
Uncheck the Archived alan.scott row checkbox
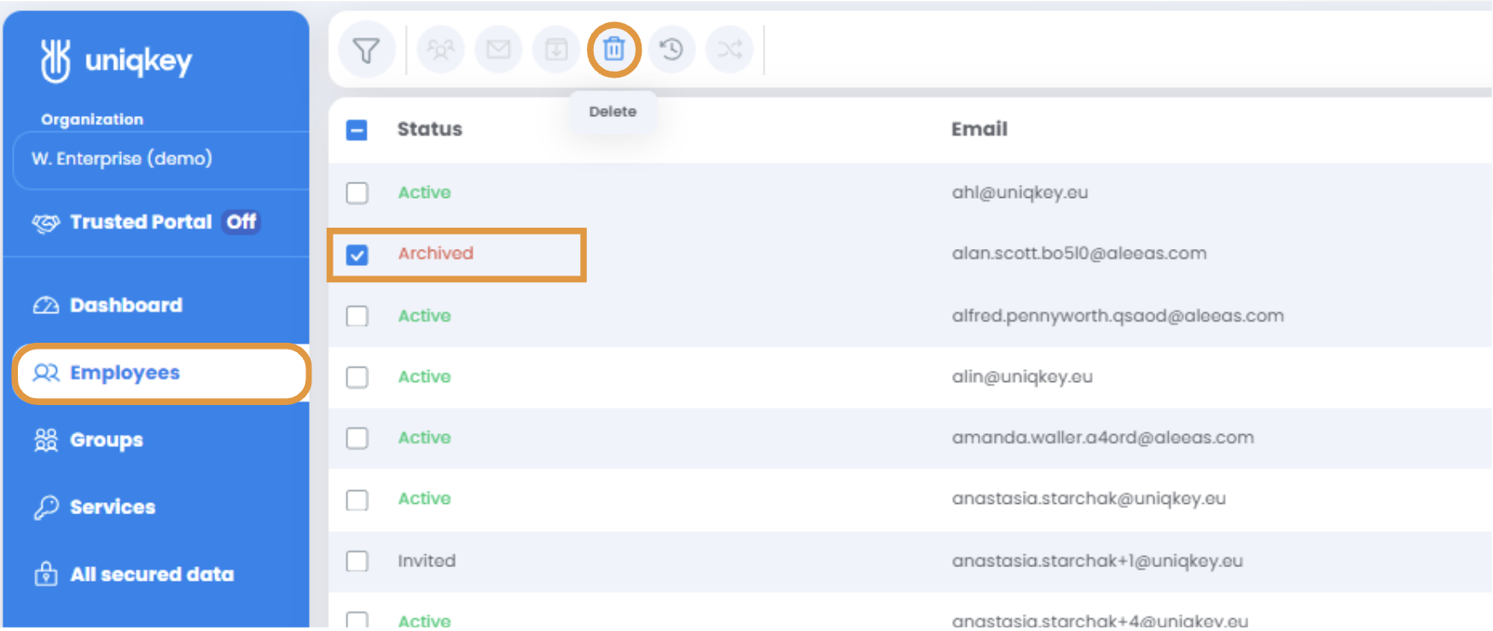pos(357,254)
